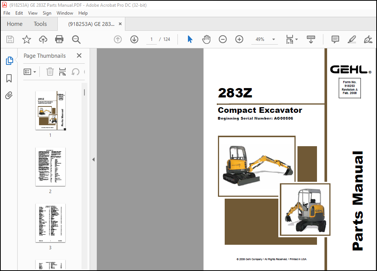Activate the Hand pan tool

[x=206, y=39]
